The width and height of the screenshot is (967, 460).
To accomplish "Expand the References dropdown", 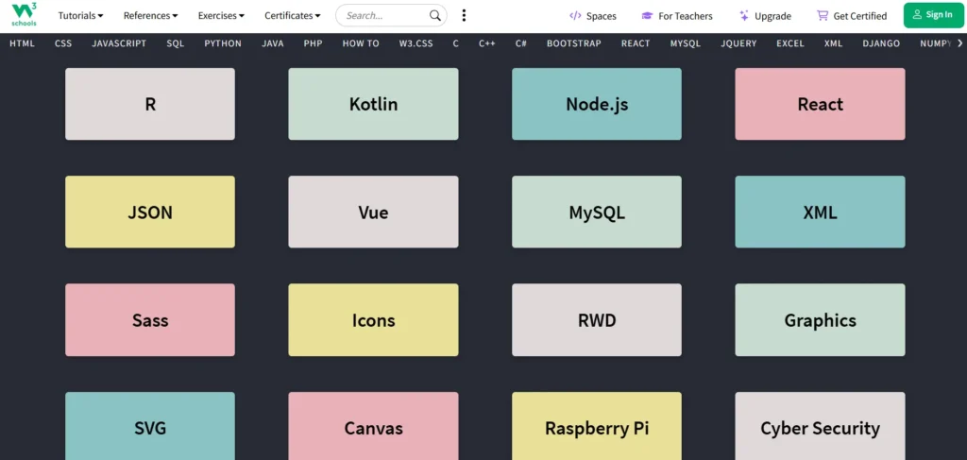I will tap(150, 16).
